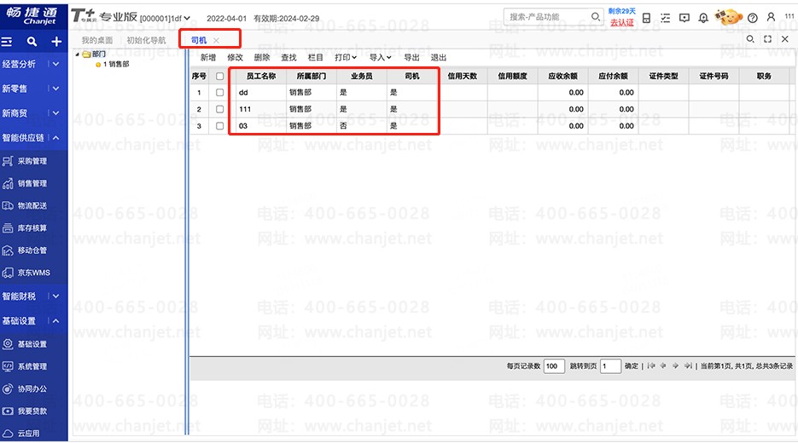Click 确定 in the pager
This screenshot has width=798, height=443.
tap(631, 365)
